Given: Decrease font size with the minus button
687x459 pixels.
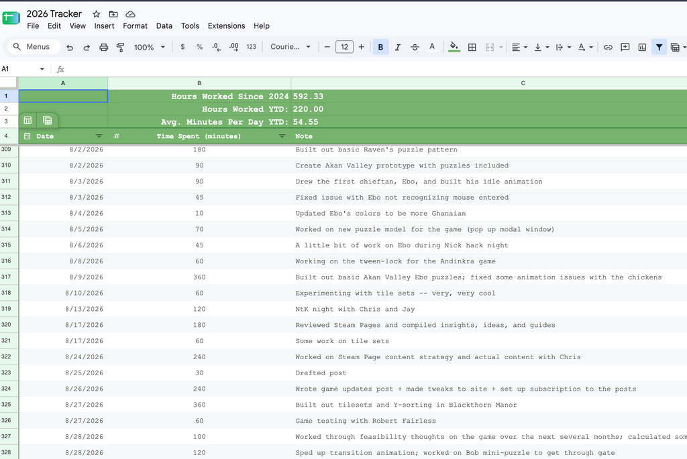Looking at the screenshot, I should click(327, 47).
